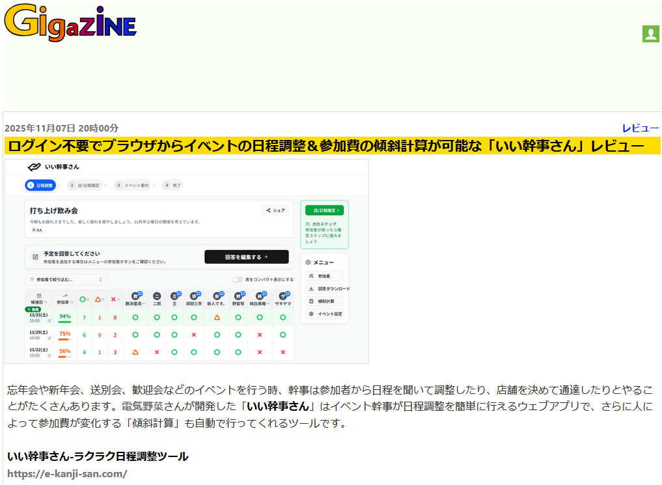Click the green 店/日程確定 button
This screenshot has width=662, height=485.
point(325,210)
